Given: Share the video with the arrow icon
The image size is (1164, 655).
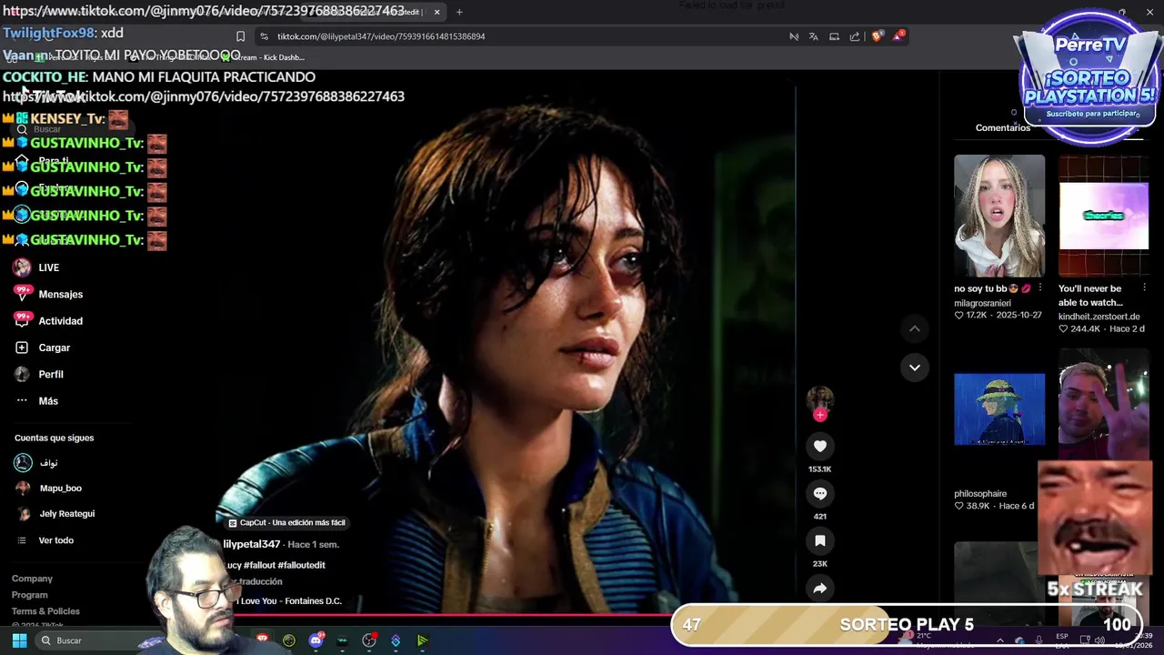Looking at the screenshot, I should [x=819, y=588].
